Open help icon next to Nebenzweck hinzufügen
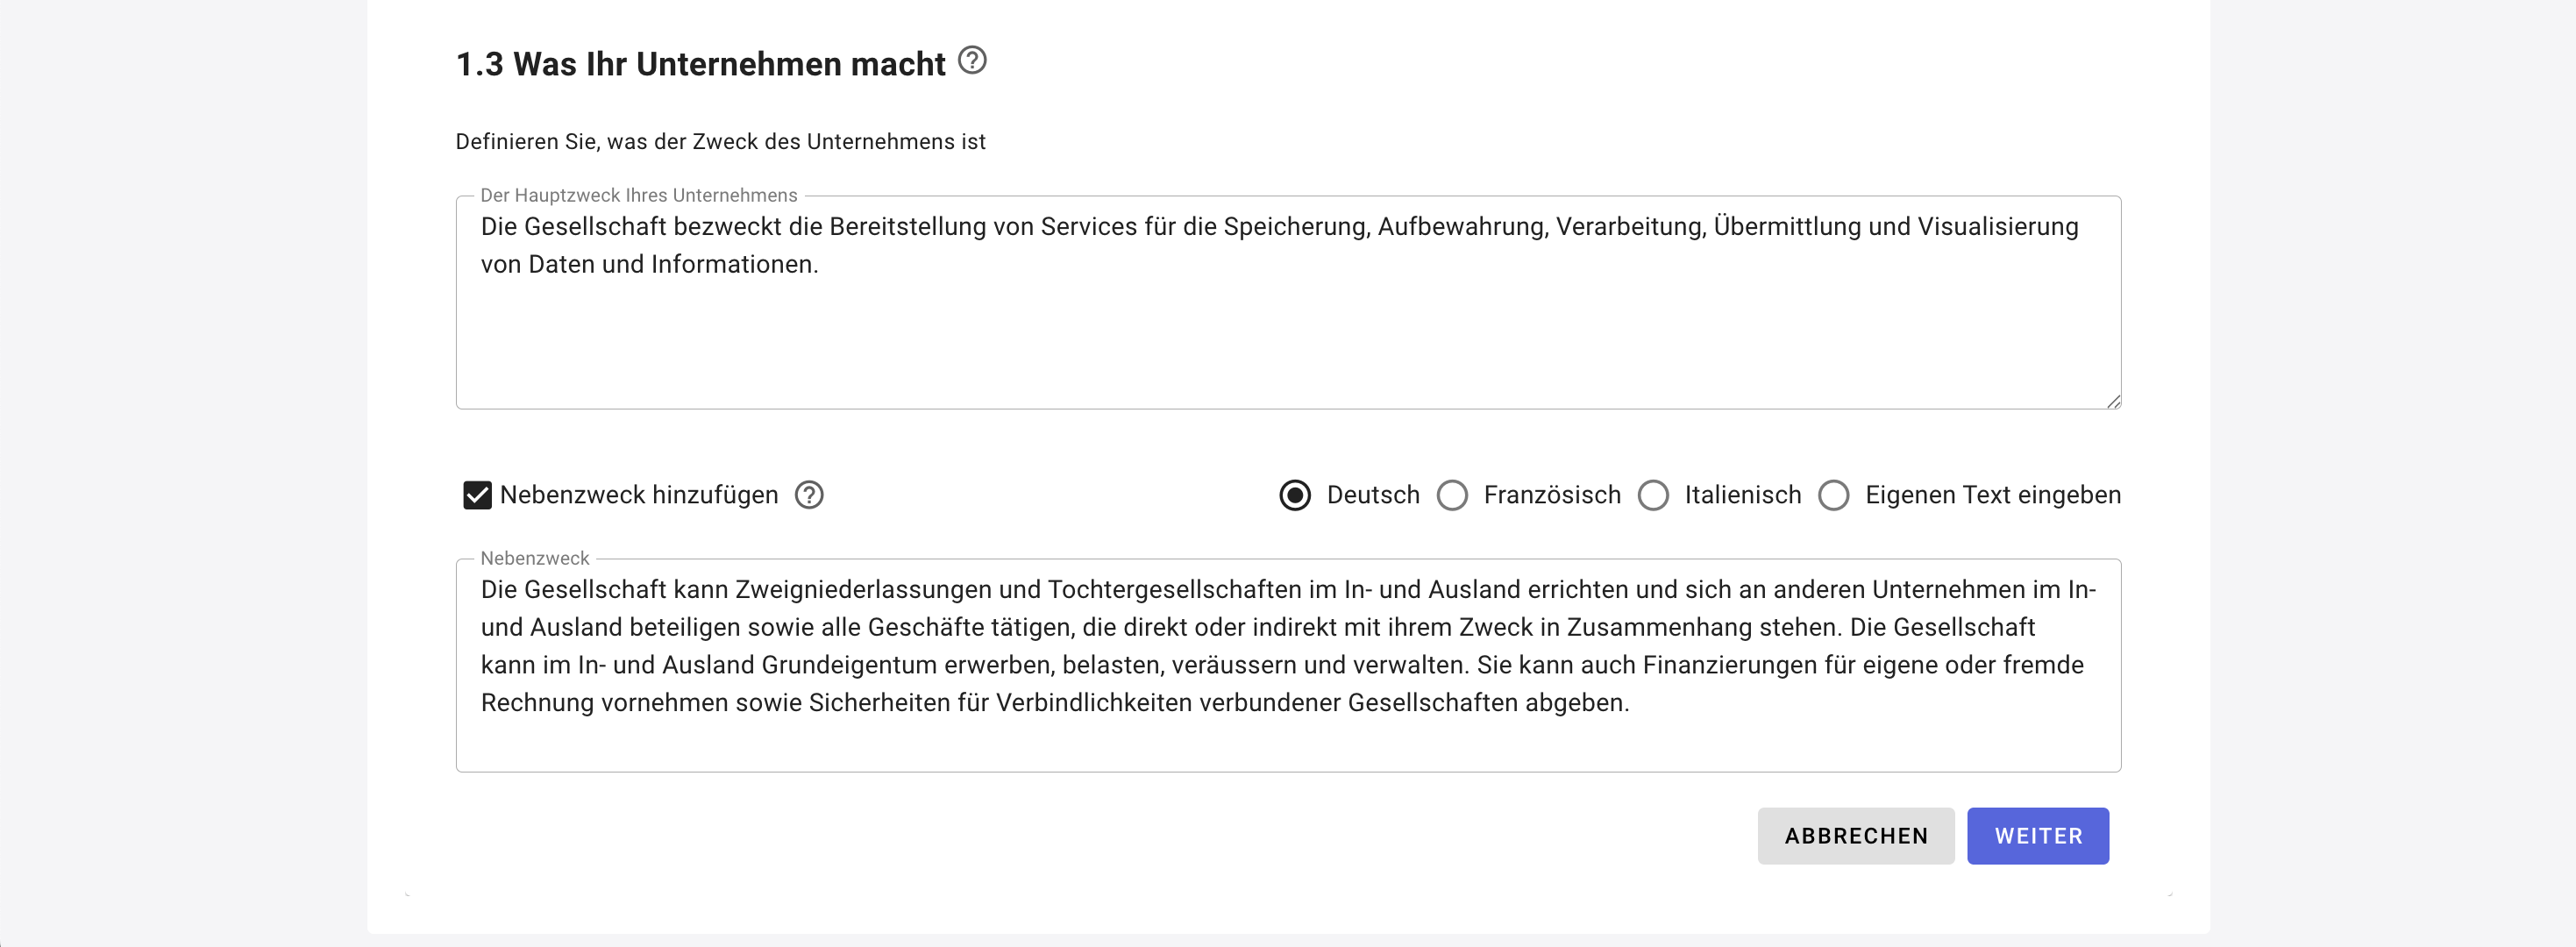This screenshot has width=2576, height=947. pos(809,495)
